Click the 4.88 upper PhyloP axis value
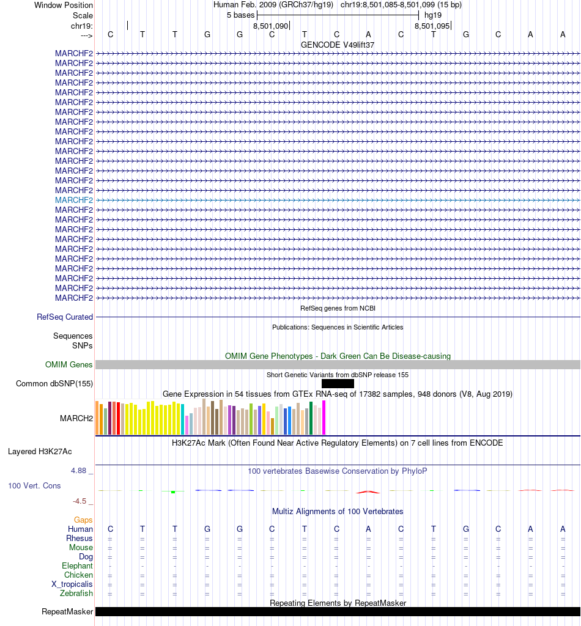The image size is (581, 626). [79, 471]
